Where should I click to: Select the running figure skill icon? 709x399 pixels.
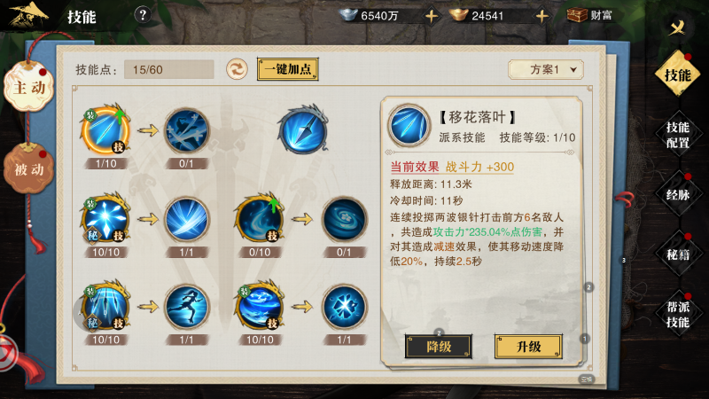[x=187, y=307]
